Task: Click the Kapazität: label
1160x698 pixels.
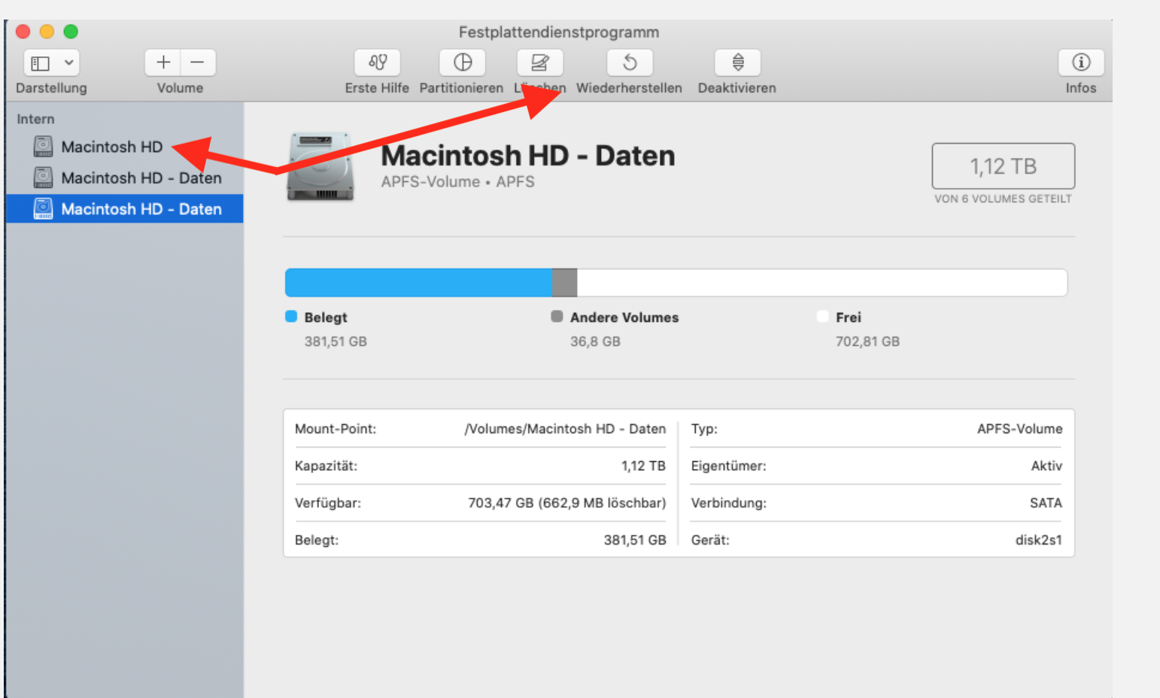Action: coord(326,466)
